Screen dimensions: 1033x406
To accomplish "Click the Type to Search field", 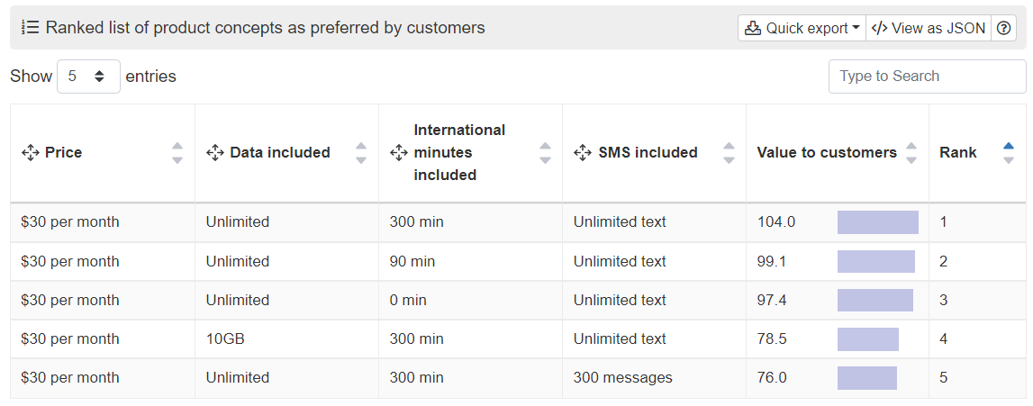I will 927,77.
